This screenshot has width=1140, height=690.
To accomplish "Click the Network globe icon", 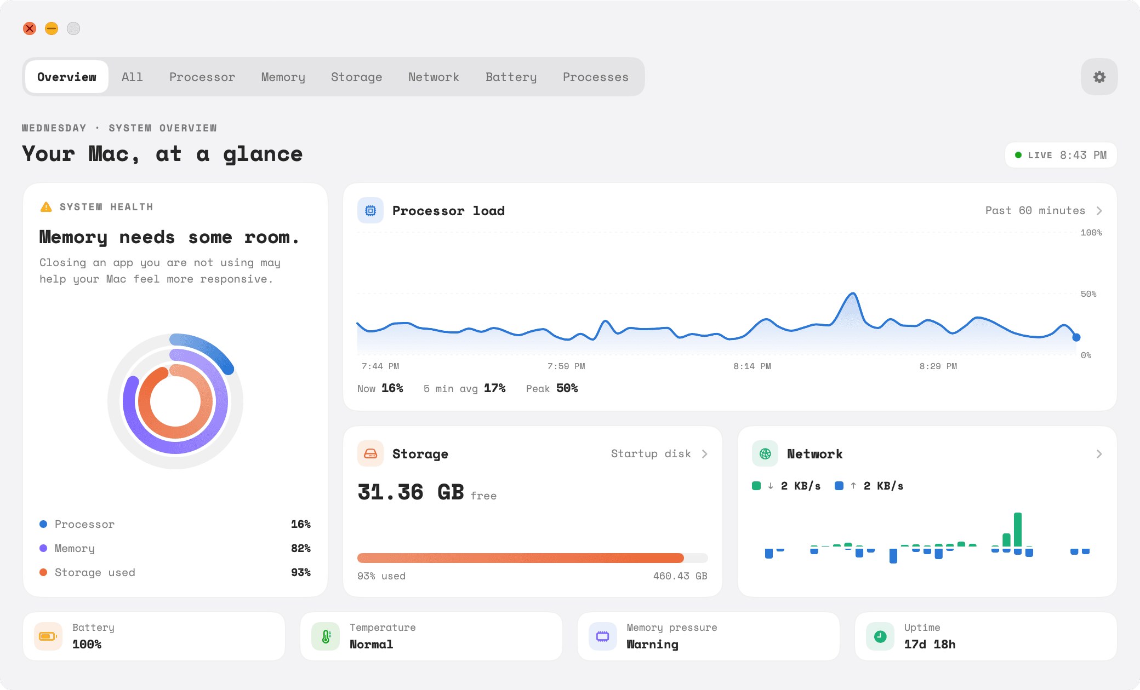I will [x=765, y=453].
